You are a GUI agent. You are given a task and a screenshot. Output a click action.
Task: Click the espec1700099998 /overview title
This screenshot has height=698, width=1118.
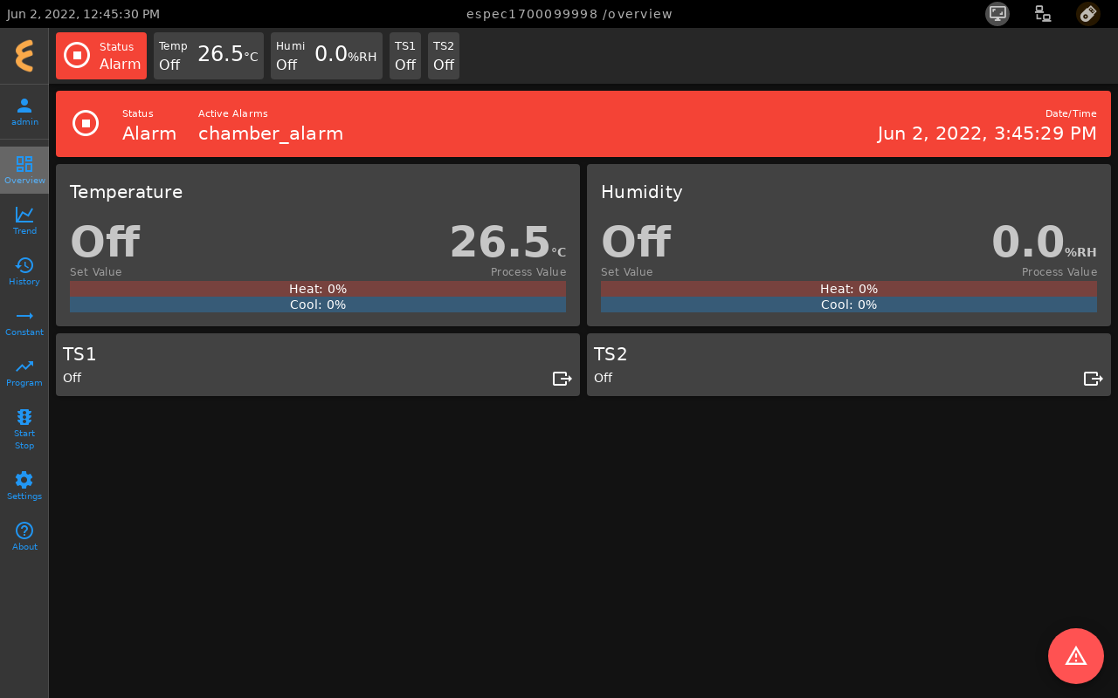click(x=569, y=14)
